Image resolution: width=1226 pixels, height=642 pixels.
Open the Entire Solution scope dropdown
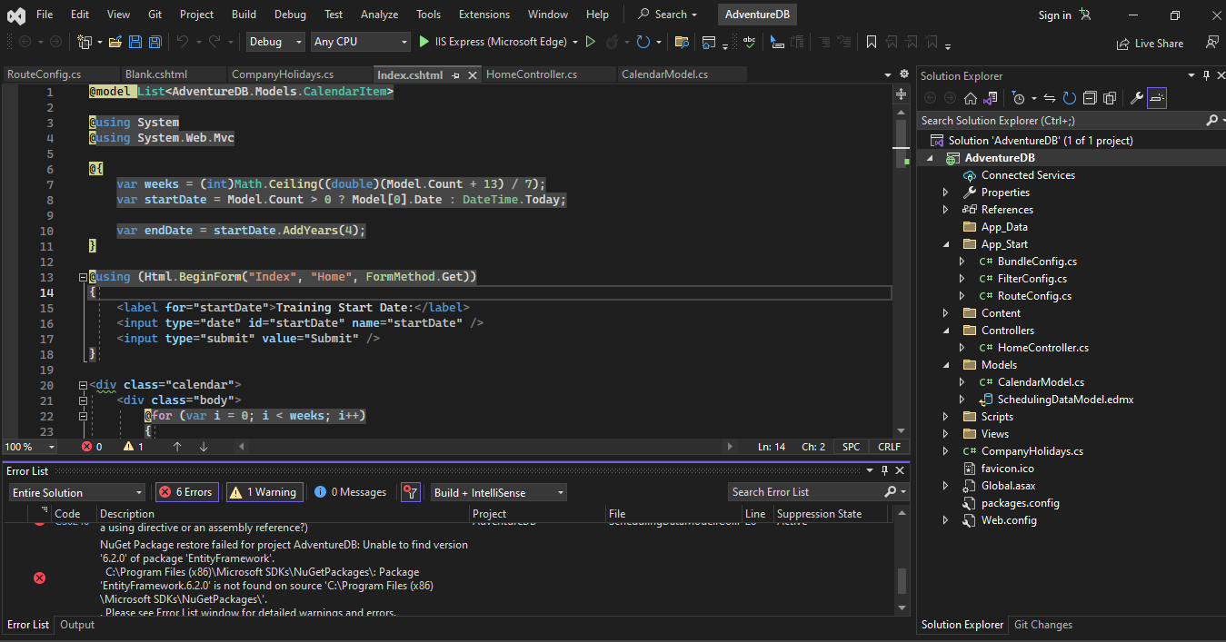[76, 492]
